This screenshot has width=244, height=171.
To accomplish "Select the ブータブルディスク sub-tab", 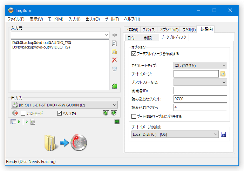I will click(x=174, y=37).
